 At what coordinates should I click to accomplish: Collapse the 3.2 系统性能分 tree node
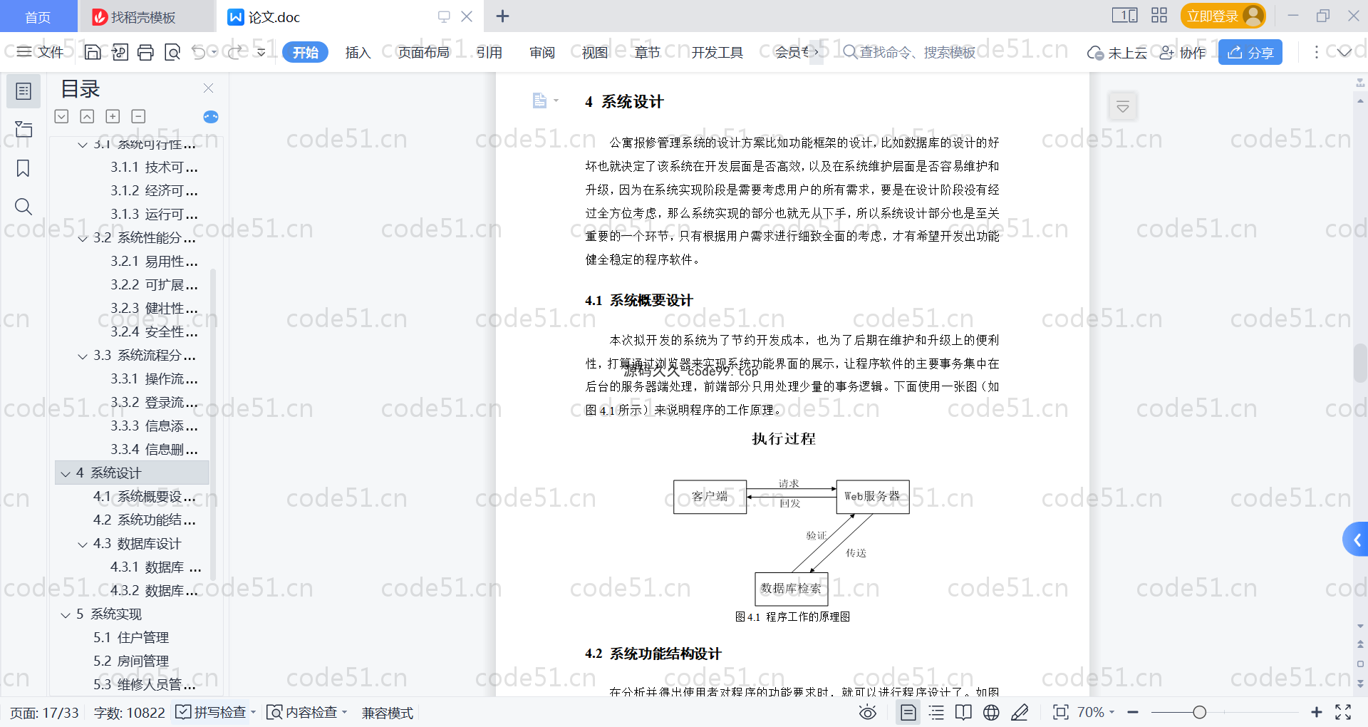(x=83, y=238)
